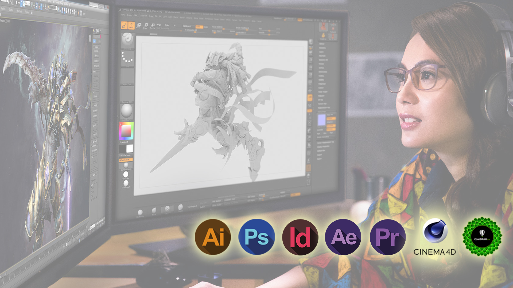Choose the SkinShade4 material
This screenshot has height=288, width=513.
click(x=126, y=184)
